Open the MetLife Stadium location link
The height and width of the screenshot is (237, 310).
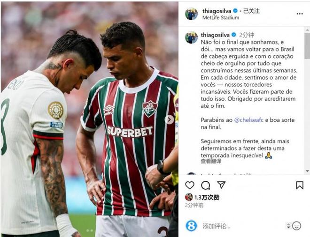point(221,17)
